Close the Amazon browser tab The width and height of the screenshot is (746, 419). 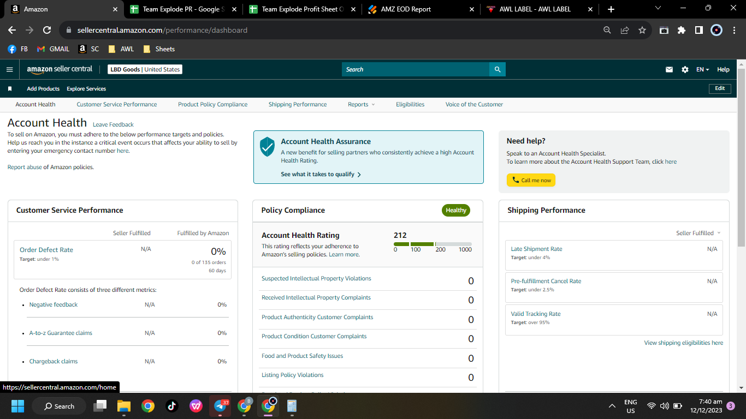click(115, 9)
